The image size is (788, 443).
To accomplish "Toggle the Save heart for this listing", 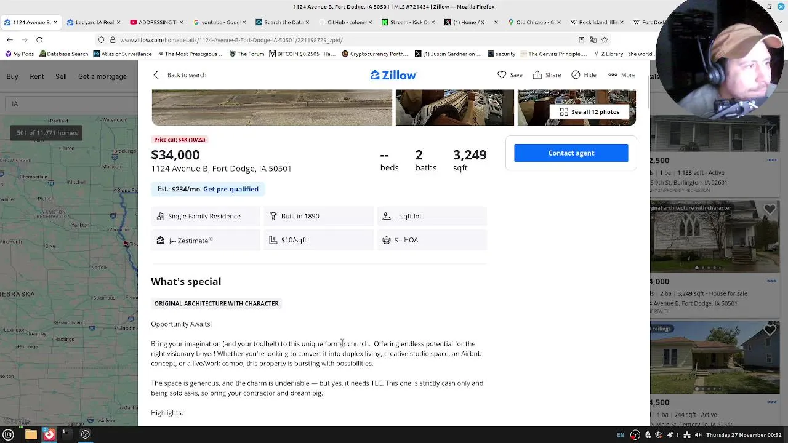I will coord(502,75).
